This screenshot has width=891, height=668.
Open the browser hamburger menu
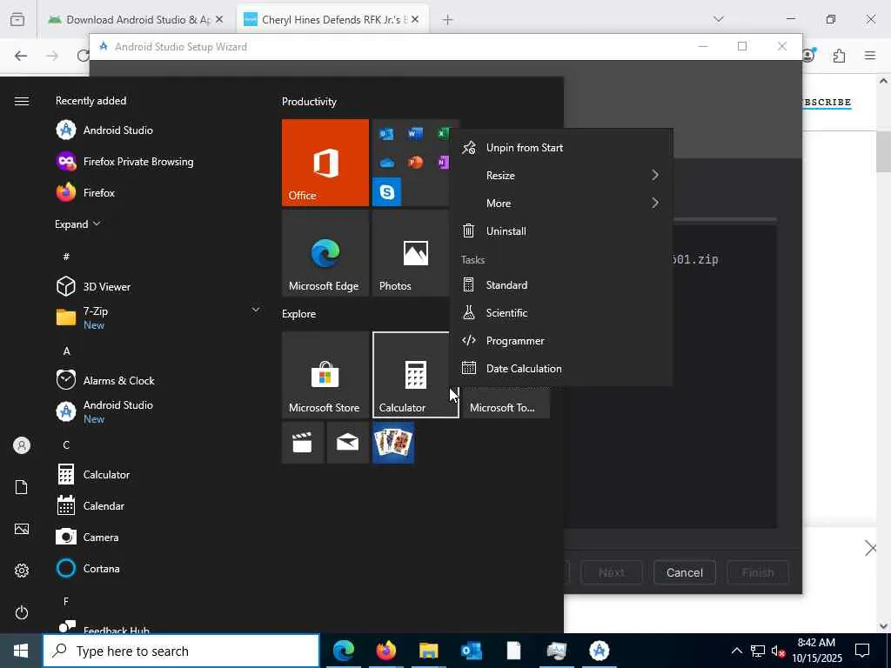pyautogui.click(x=870, y=56)
